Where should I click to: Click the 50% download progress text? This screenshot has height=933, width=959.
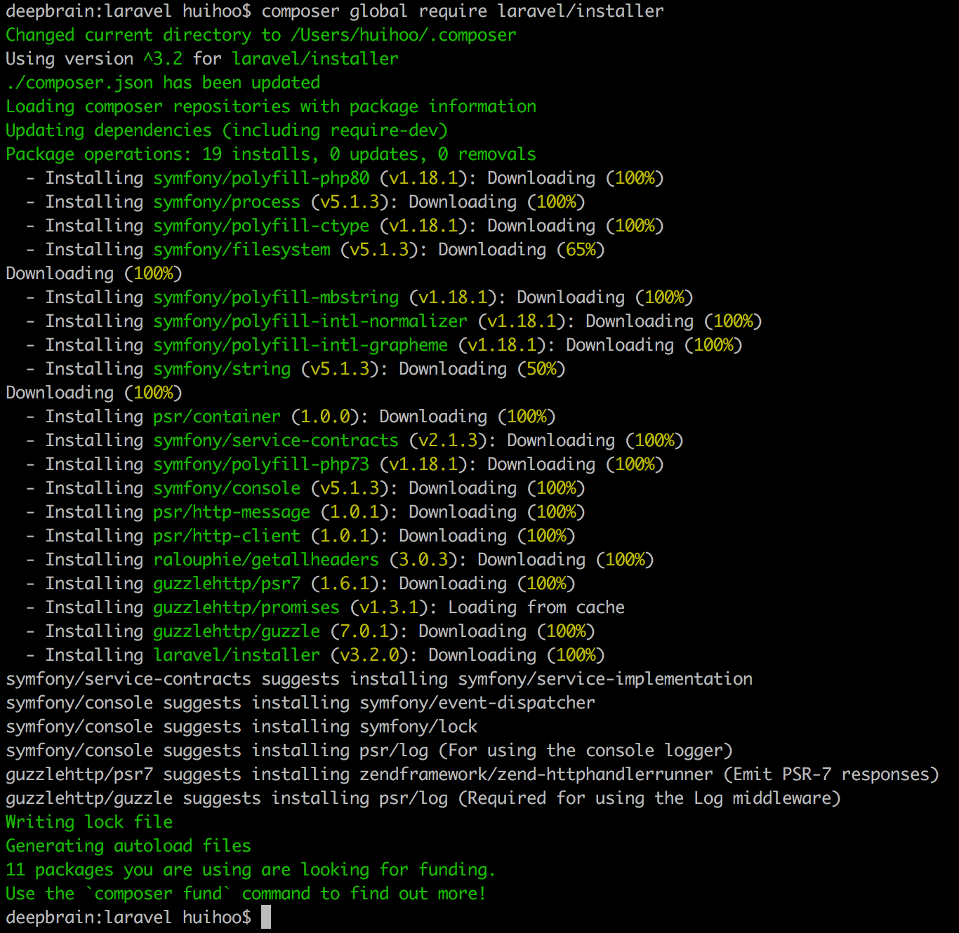click(x=541, y=369)
